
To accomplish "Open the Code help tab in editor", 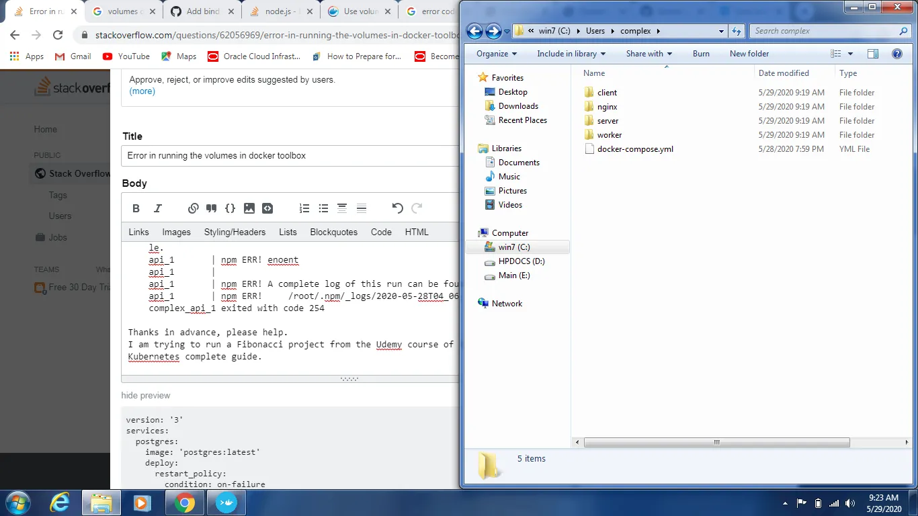I will click(x=381, y=232).
